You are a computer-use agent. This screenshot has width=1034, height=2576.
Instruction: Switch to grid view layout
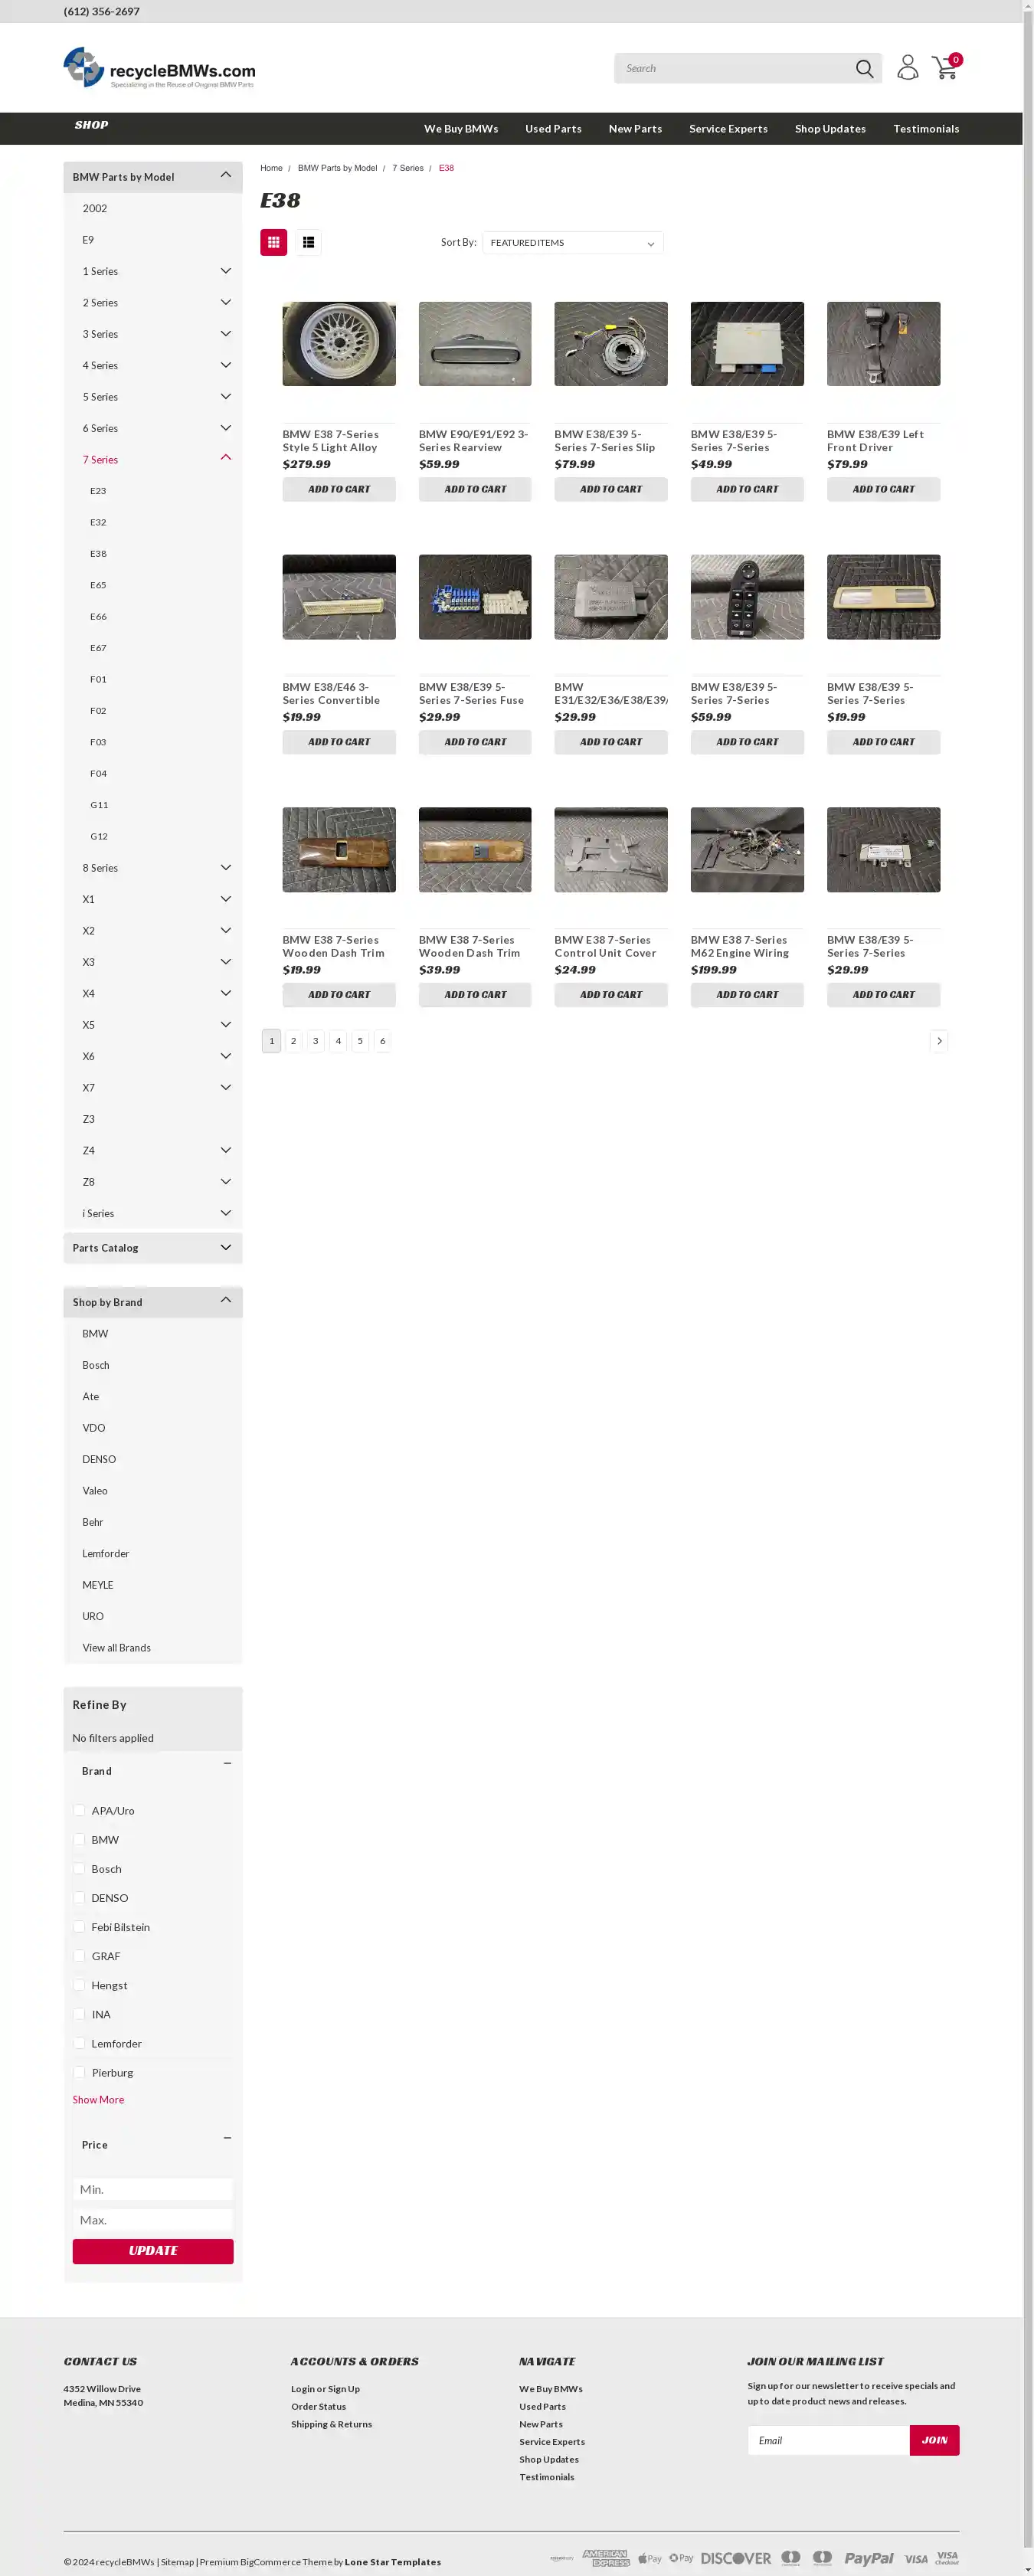[273, 243]
